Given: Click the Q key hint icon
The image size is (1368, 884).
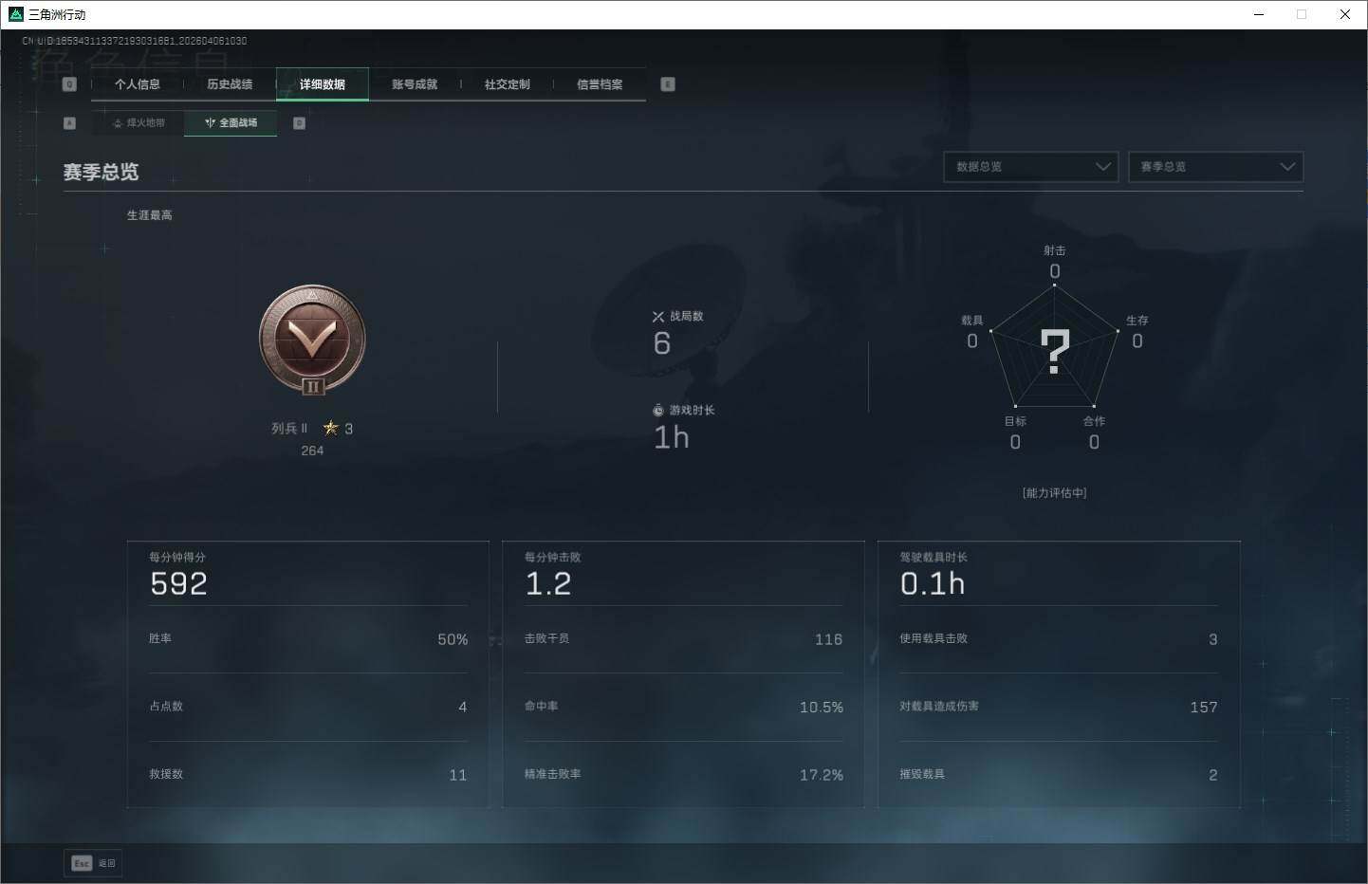Looking at the screenshot, I should (x=69, y=84).
